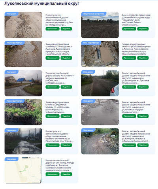Vote for water pipes on ул. Загородная
This screenshot has height=189, width=158.
[53, 58]
